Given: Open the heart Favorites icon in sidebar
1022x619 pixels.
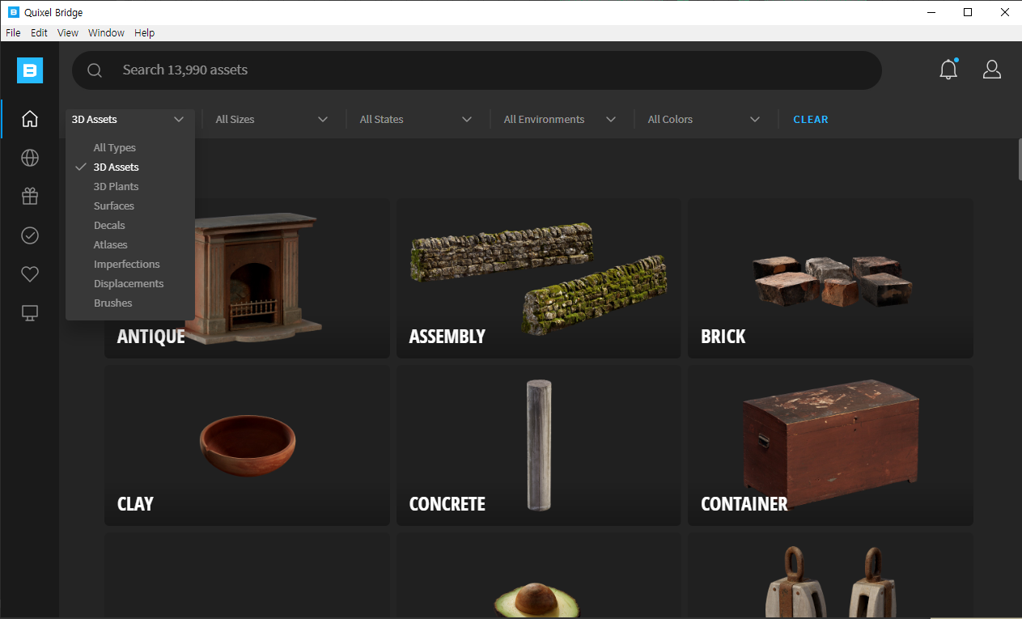Looking at the screenshot, I should click(30, 274).
